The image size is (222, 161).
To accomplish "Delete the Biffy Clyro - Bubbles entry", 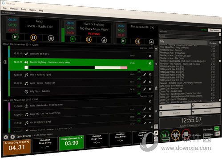I will point(150,89).
